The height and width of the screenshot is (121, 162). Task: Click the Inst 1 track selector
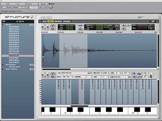tap(8, 4)
